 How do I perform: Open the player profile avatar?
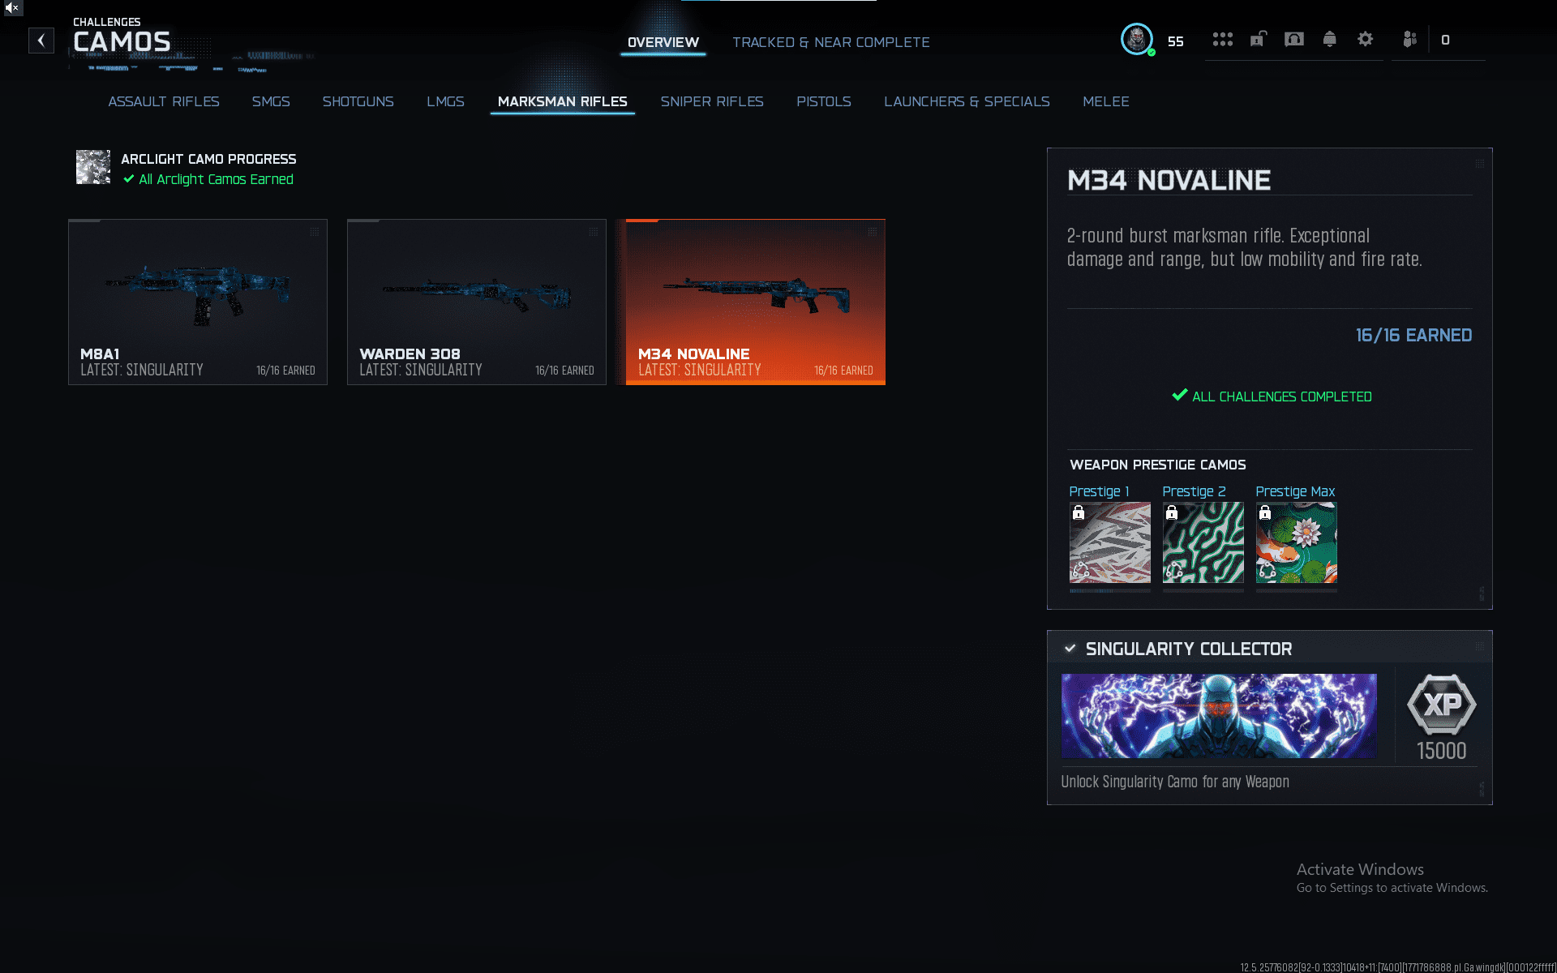click(x=1137, y=39)
